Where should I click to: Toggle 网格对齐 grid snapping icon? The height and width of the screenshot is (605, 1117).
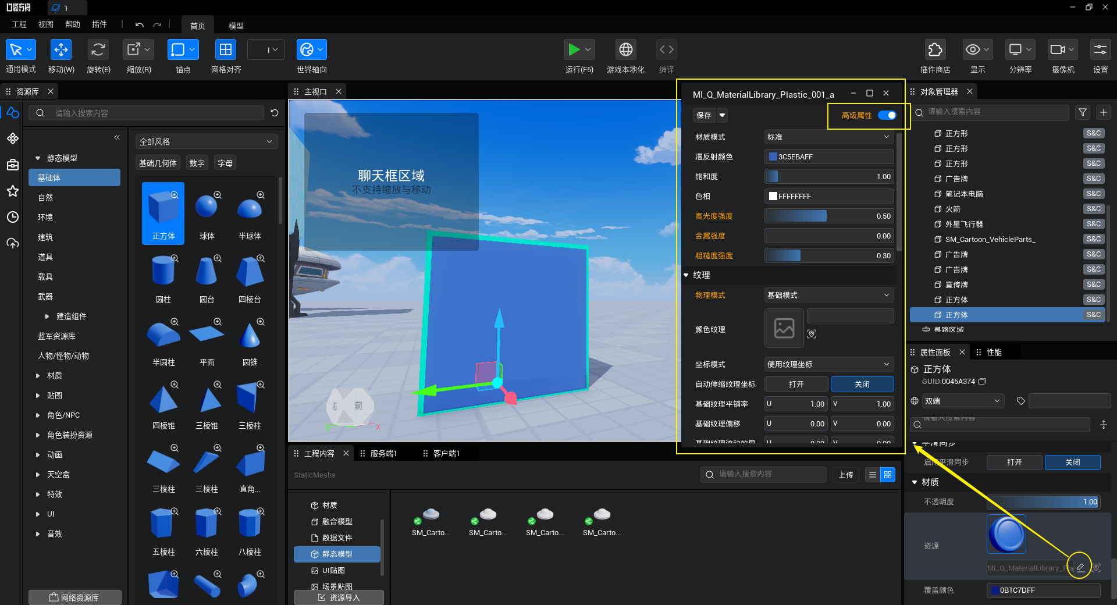tap(225, 49)
